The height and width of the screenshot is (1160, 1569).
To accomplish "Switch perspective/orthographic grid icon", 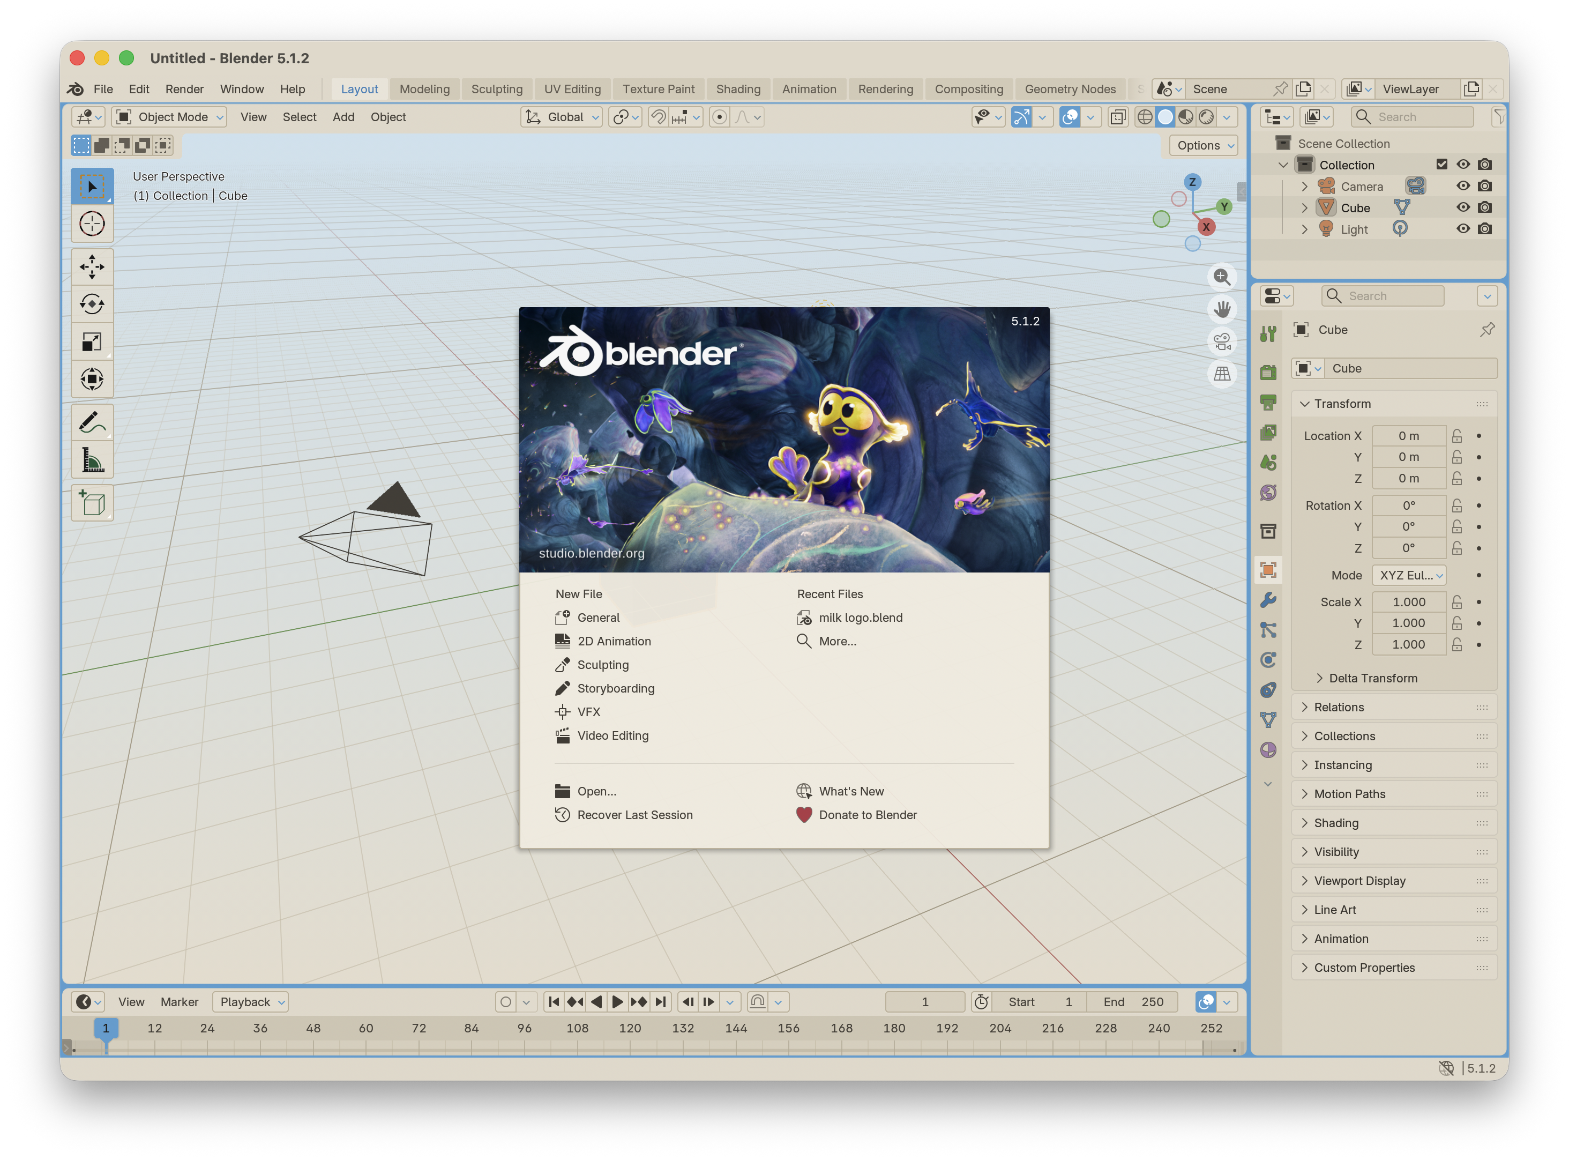I will 1222,374.
